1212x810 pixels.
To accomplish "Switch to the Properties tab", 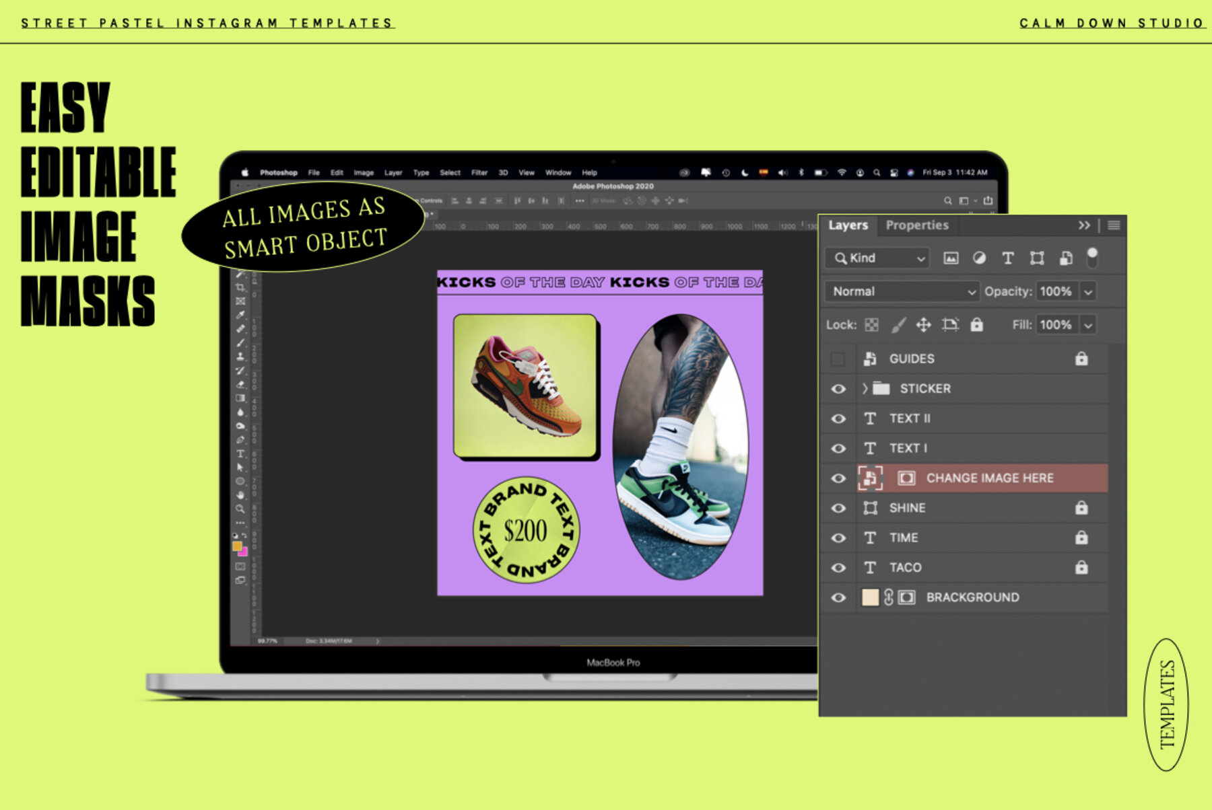I will click(x=916, y=225).
